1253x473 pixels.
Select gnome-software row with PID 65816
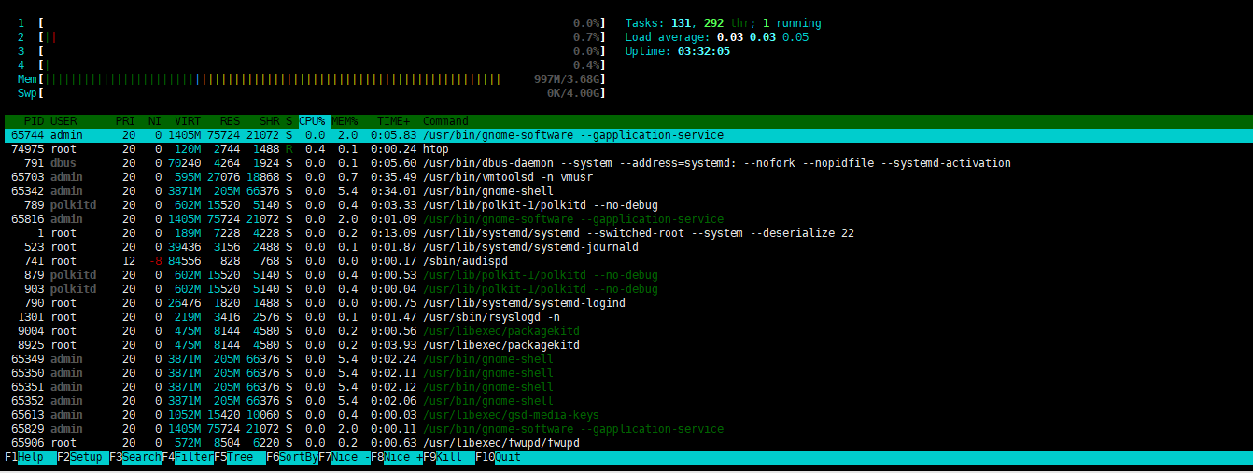click(x=626, y=219)
